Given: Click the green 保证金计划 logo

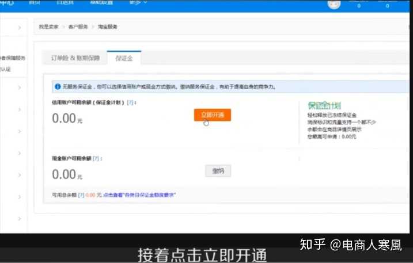Looking at the screenshot, I should tap(324, 106).
